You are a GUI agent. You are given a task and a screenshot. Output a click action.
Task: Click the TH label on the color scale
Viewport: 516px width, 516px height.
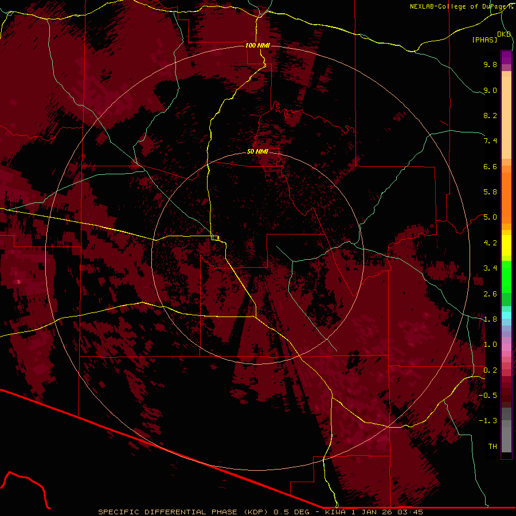492,447
